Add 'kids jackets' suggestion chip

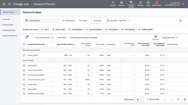pyautogui.click(x=112, y=30)
